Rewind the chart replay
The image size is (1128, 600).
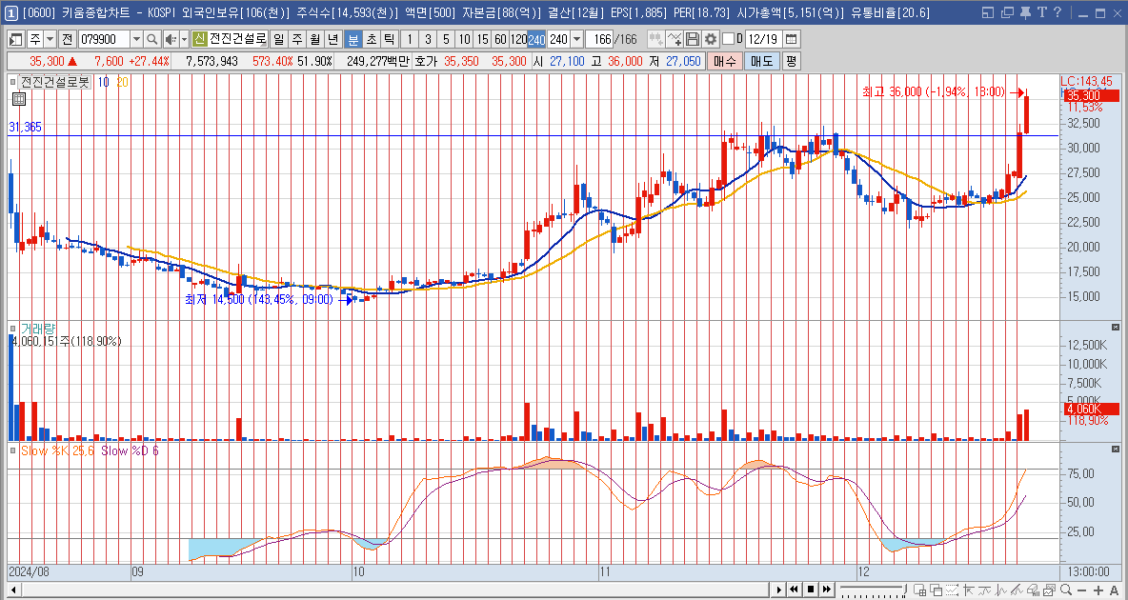click(x=795, y=590)
